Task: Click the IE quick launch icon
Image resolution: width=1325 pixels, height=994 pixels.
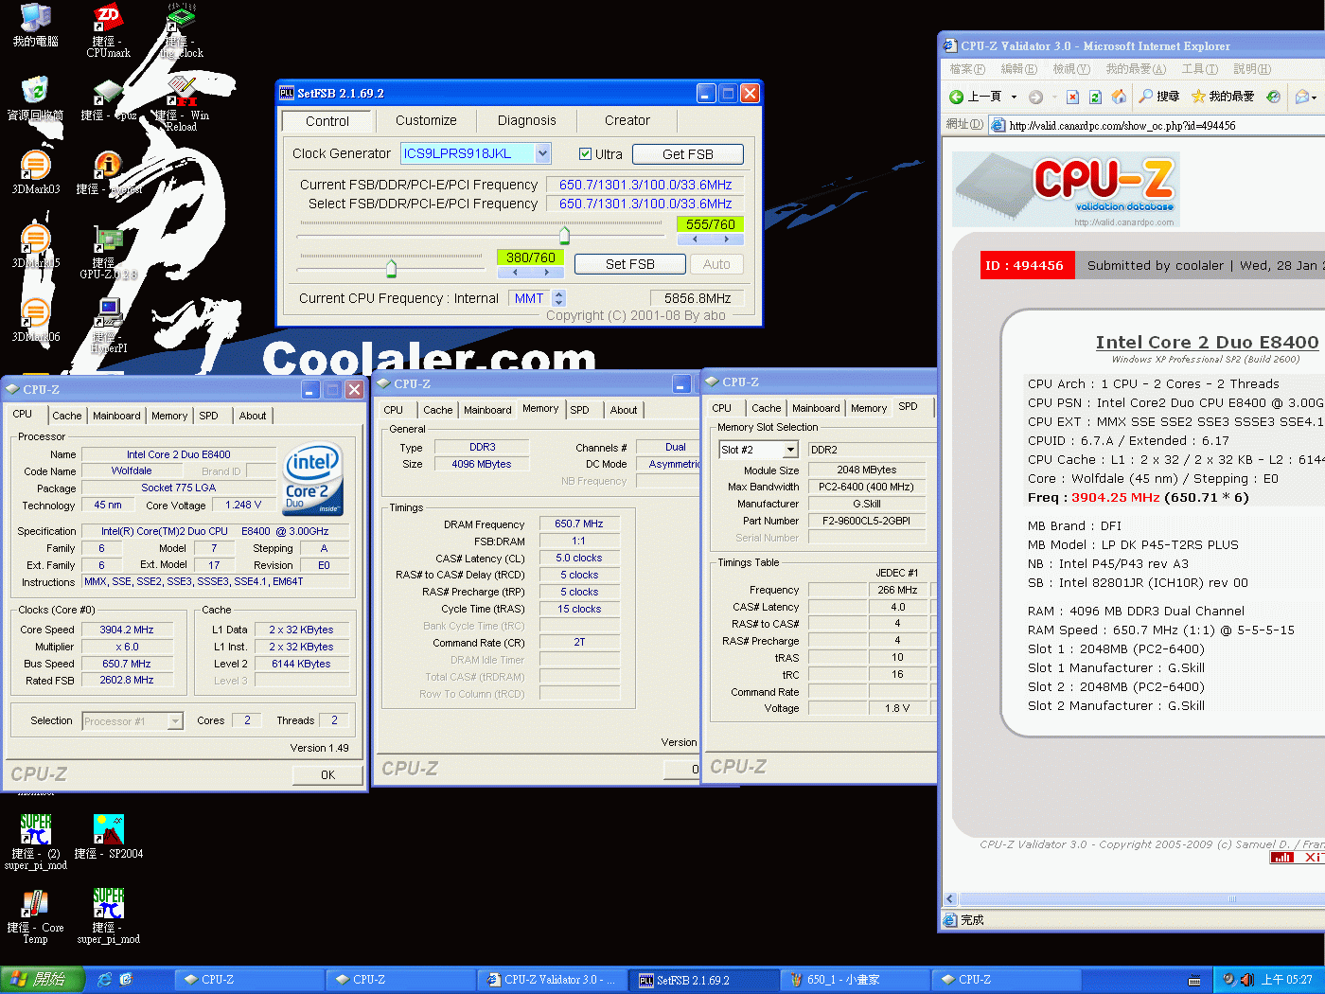Action: coord(105,980)
